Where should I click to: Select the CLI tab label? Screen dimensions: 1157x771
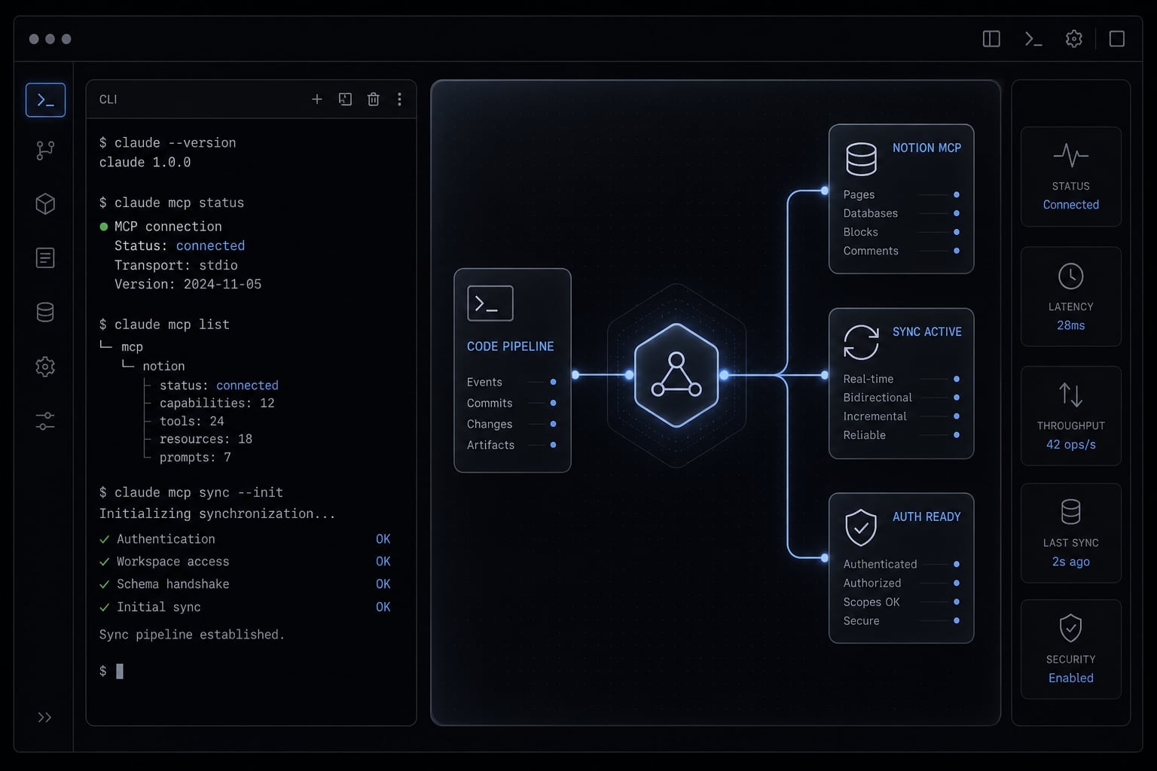pos(108,99)
